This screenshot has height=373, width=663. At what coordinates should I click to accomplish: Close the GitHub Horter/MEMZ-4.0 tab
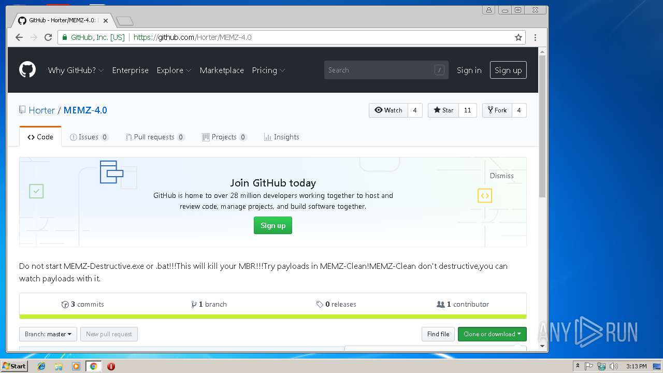tap(106, 21)
